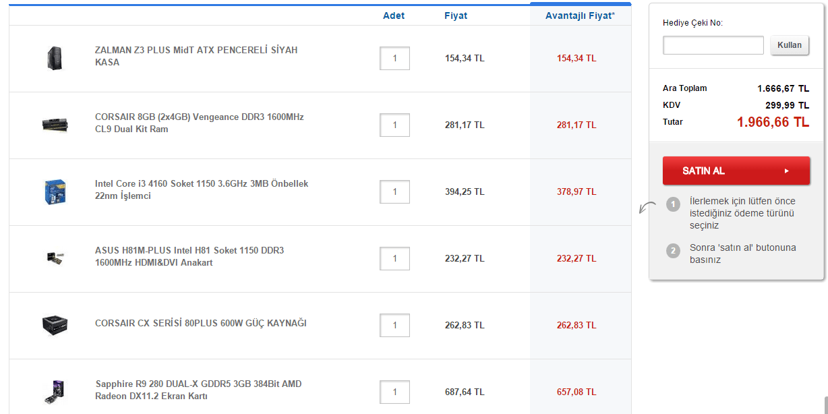Select the Ara Toplam value 1.666,67 TL
This screenshot has width=828, height=414.
coord(783,88)
